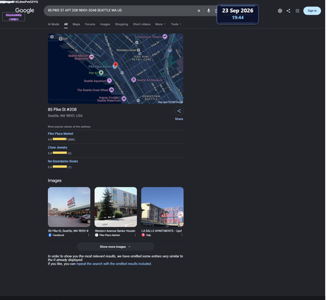Click the Paramount Theatre map marker
Screen dimensions: 329x300
(x=165, y=36)
